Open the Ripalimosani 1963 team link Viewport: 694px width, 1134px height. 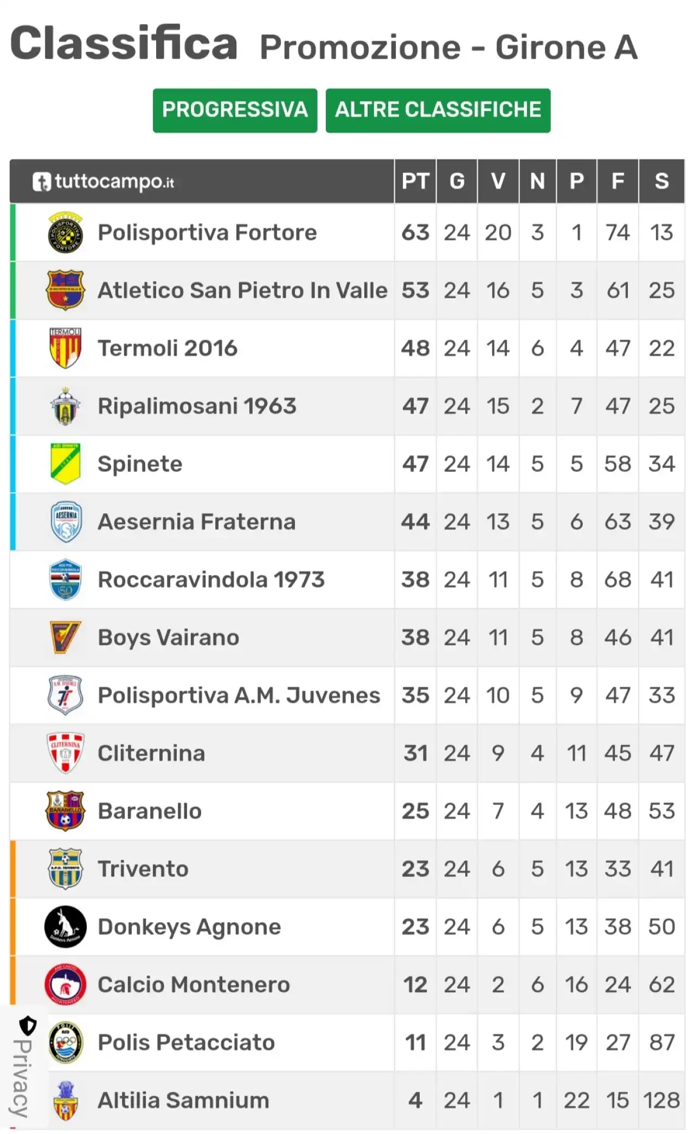(x=197, y=406)
